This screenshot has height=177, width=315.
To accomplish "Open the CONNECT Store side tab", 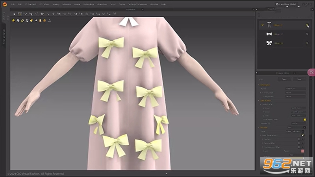I will pyautogui.click(x=4, y=36).
